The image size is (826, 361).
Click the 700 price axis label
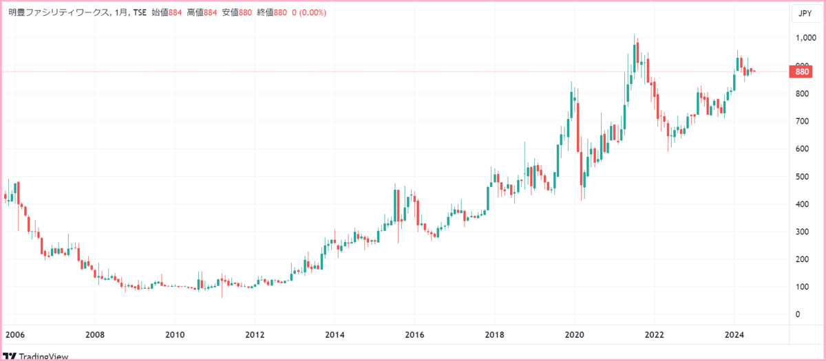[x=802, y=121]
